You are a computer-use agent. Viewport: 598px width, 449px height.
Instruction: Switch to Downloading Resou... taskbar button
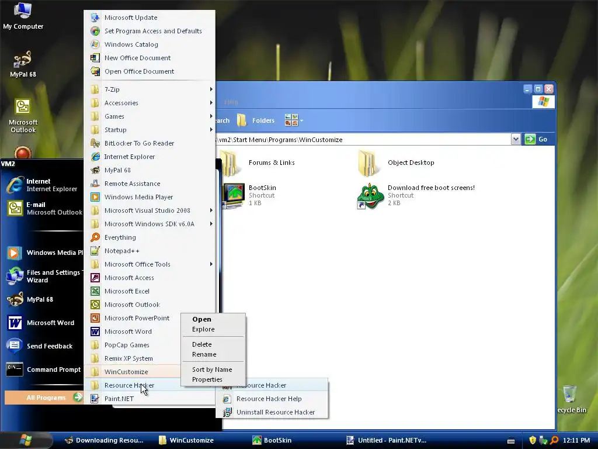pyautogui.click(x=104, y=440)
